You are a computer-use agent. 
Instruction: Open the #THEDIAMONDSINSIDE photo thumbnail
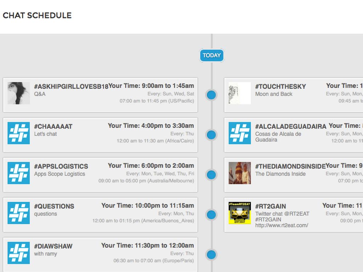coord(240,173)
